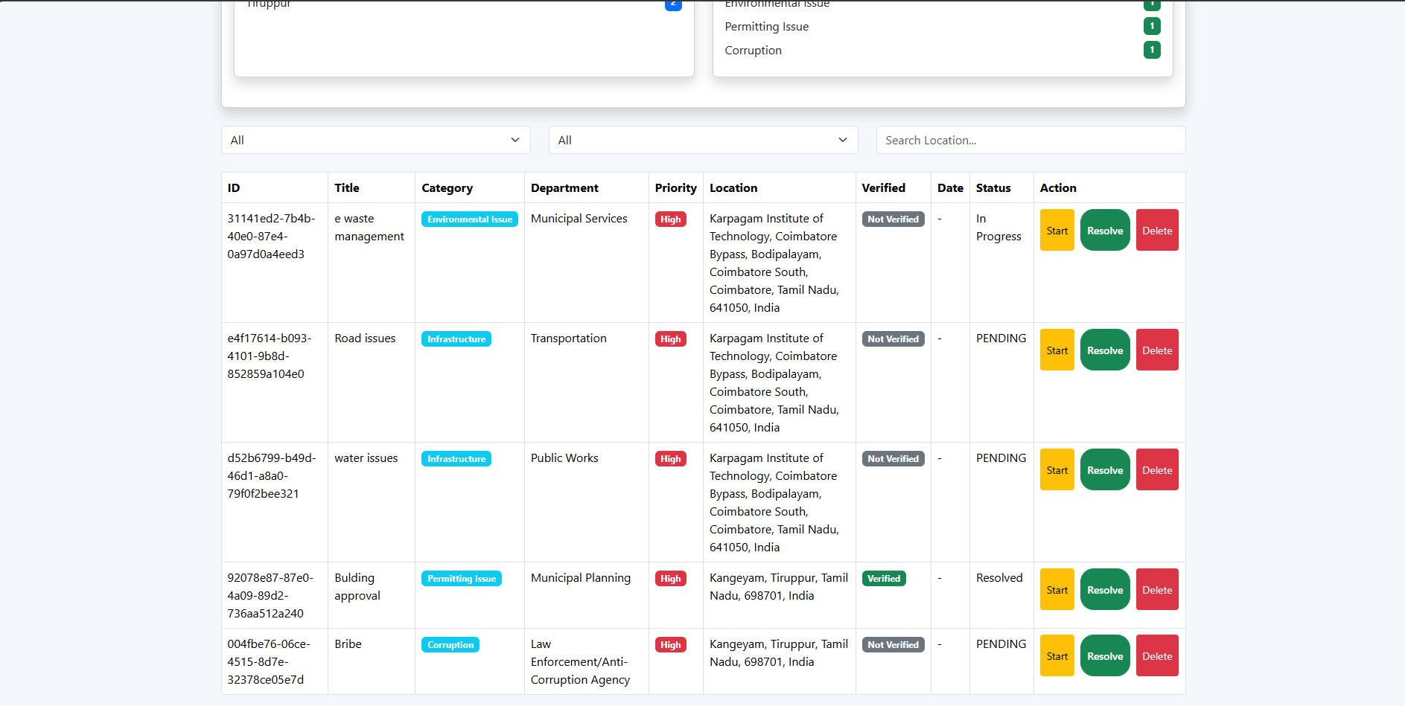Click the Permitting Issue badge in table
Image resolution: width=1405 pixels, height=706 pixels.
coord(462,579)
